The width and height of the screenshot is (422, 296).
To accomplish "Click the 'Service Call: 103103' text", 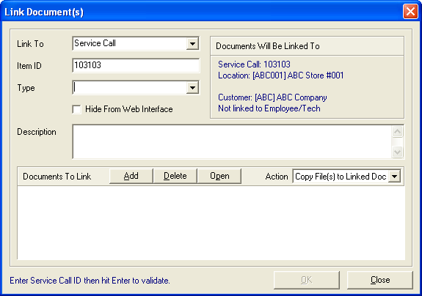I will pos(254,64).
